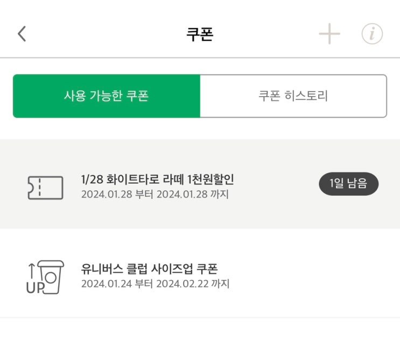Open the 쿠폰 히스토리 tab

[x=293, y=96]
